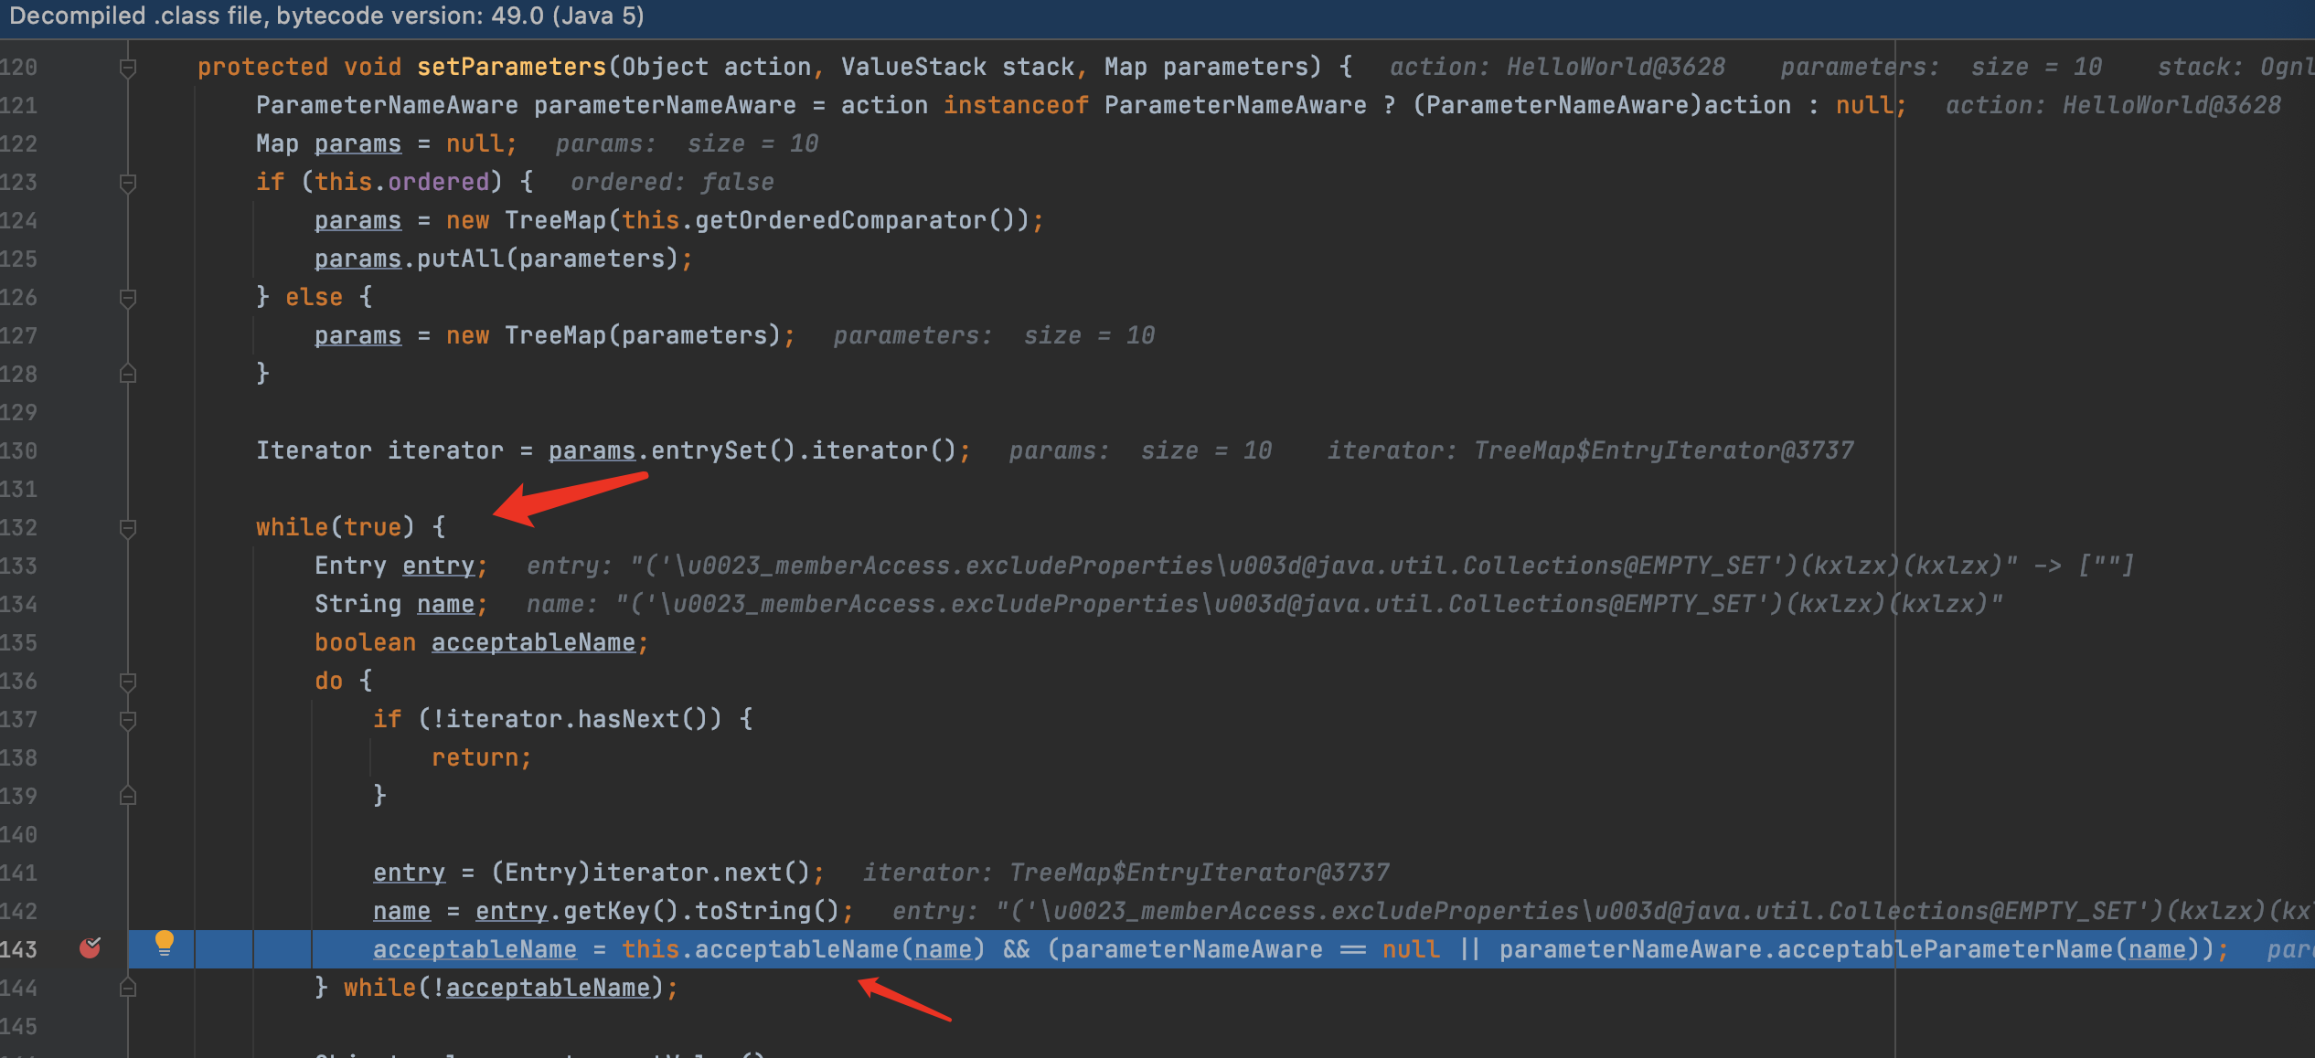2315x1058 pixels.
Task: Click the inline hint 'action: HelloWorld@3628' on line 120
Action: [x=1557, y=67]
